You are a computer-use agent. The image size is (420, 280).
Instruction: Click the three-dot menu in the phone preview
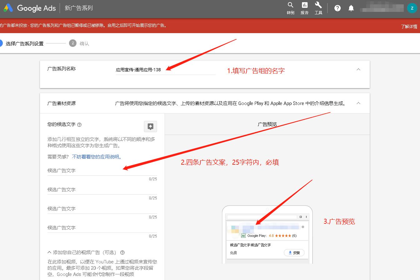(x=306, y=217)
